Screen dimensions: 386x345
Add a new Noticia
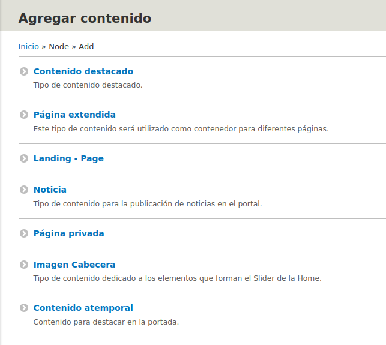(50, 190)
